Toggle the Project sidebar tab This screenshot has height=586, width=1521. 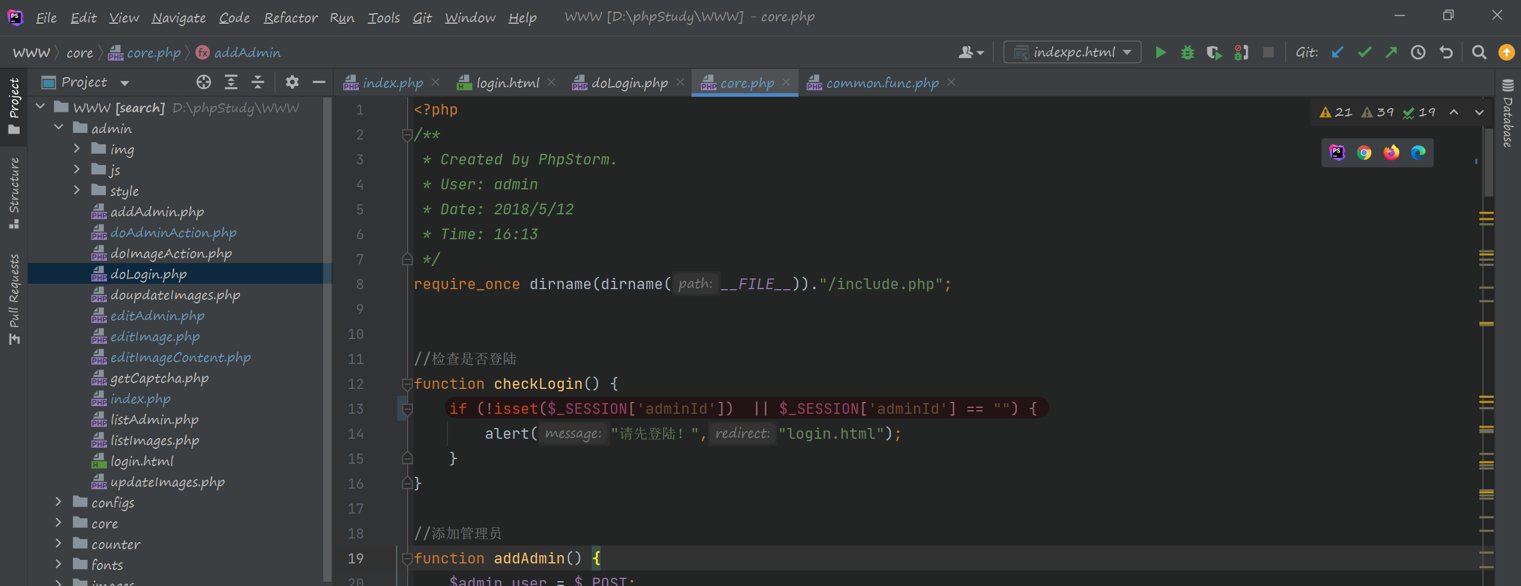14,106
